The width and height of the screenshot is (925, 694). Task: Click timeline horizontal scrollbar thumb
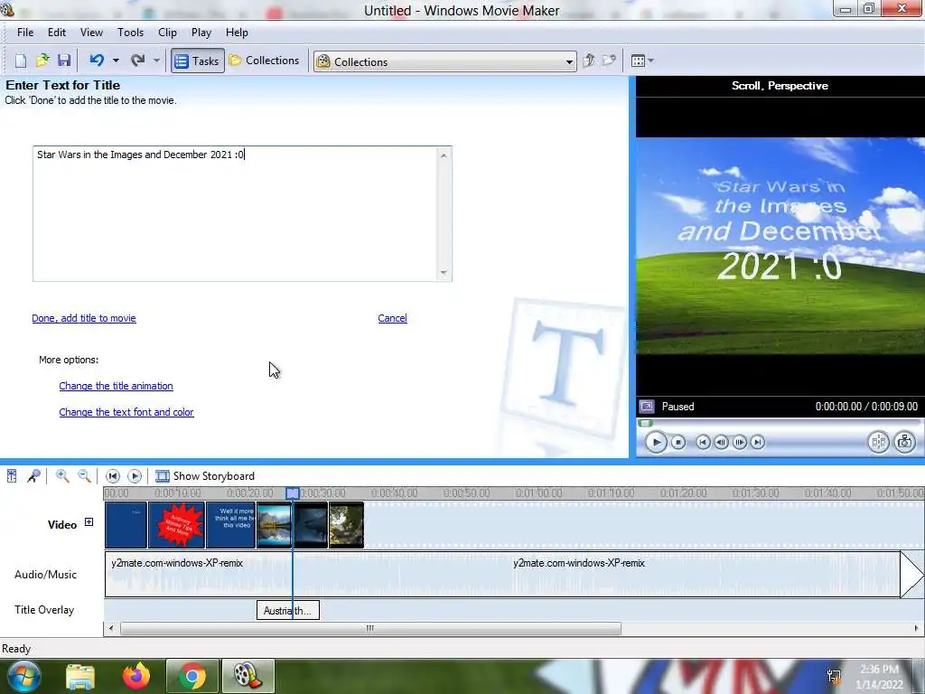pyautogui.click(x=370, y=629)
